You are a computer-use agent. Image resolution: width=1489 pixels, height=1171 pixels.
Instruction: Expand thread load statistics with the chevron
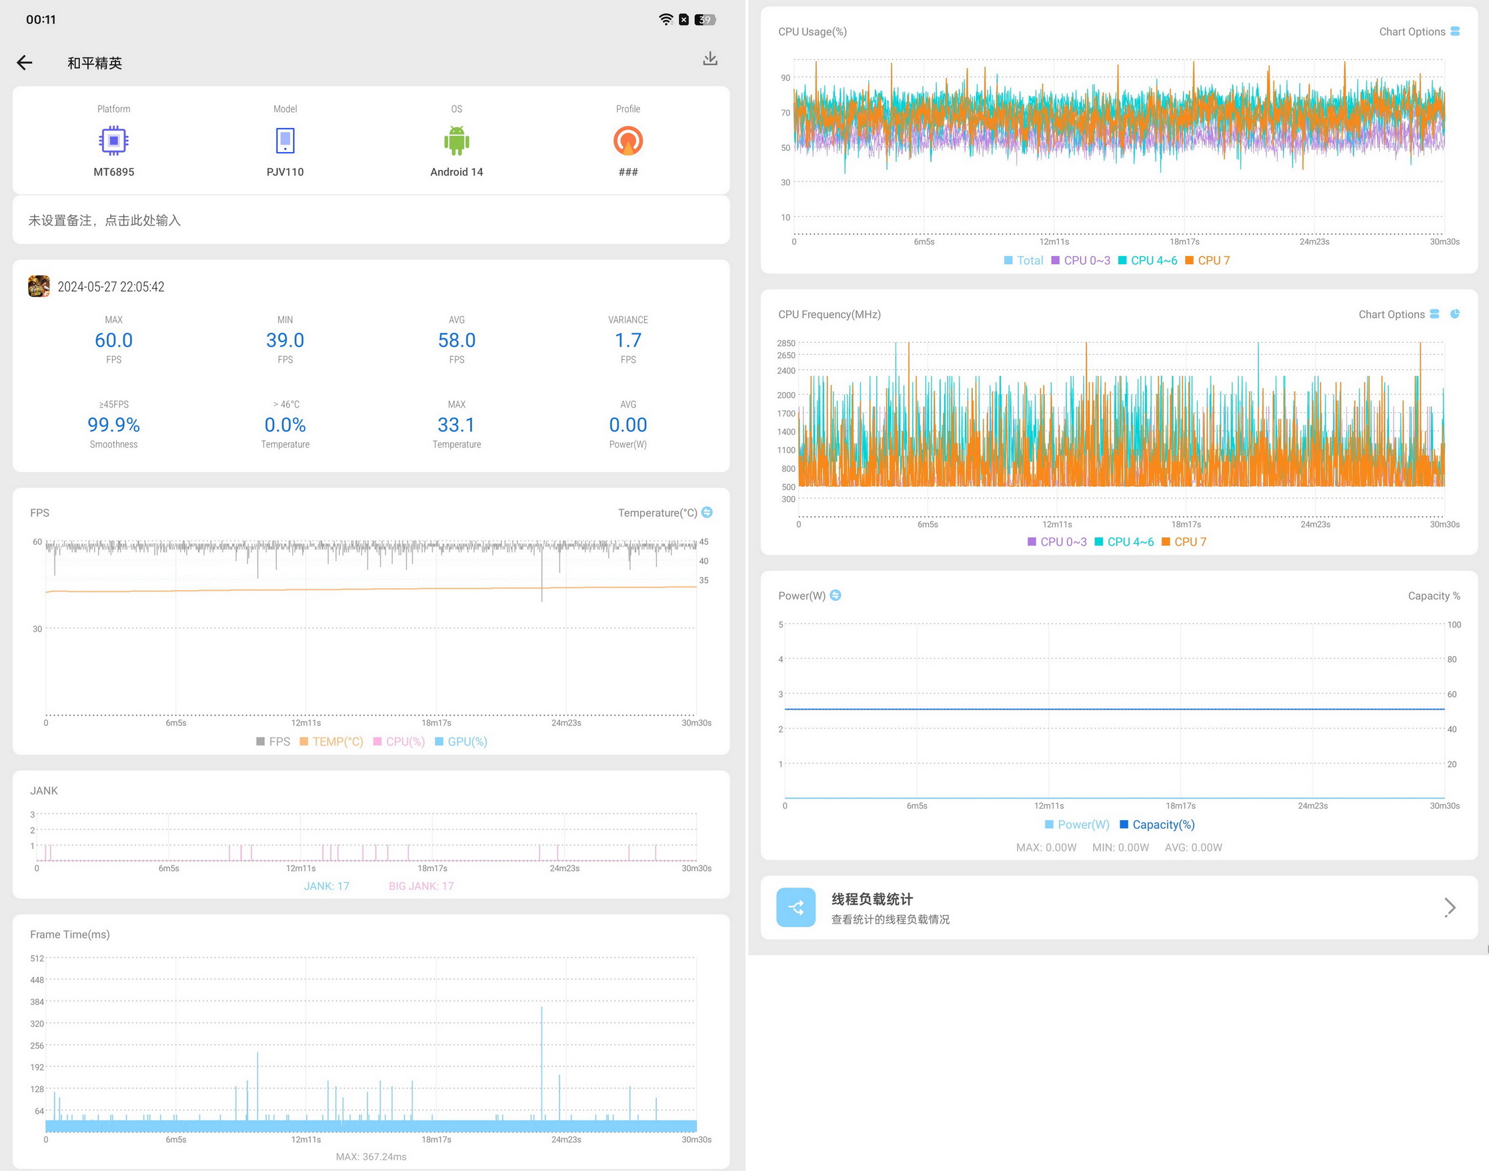[1449, 907]
